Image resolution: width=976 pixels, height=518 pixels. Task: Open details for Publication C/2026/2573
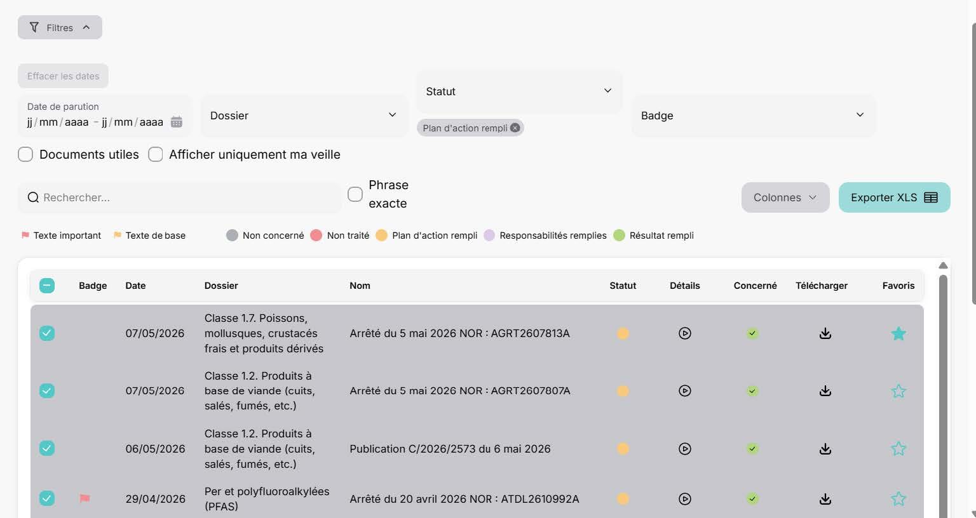point(684,449)
